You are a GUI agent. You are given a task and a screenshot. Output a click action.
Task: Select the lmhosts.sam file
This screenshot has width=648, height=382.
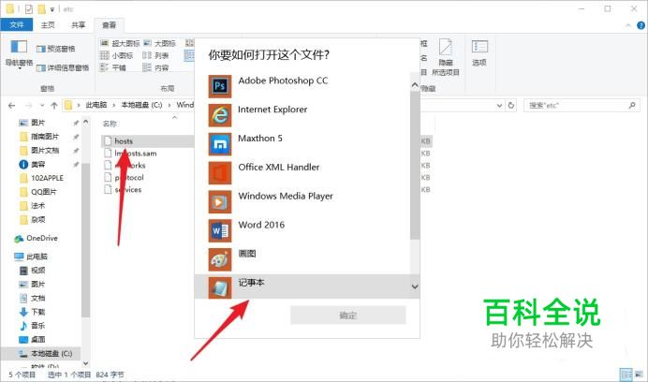136,154
